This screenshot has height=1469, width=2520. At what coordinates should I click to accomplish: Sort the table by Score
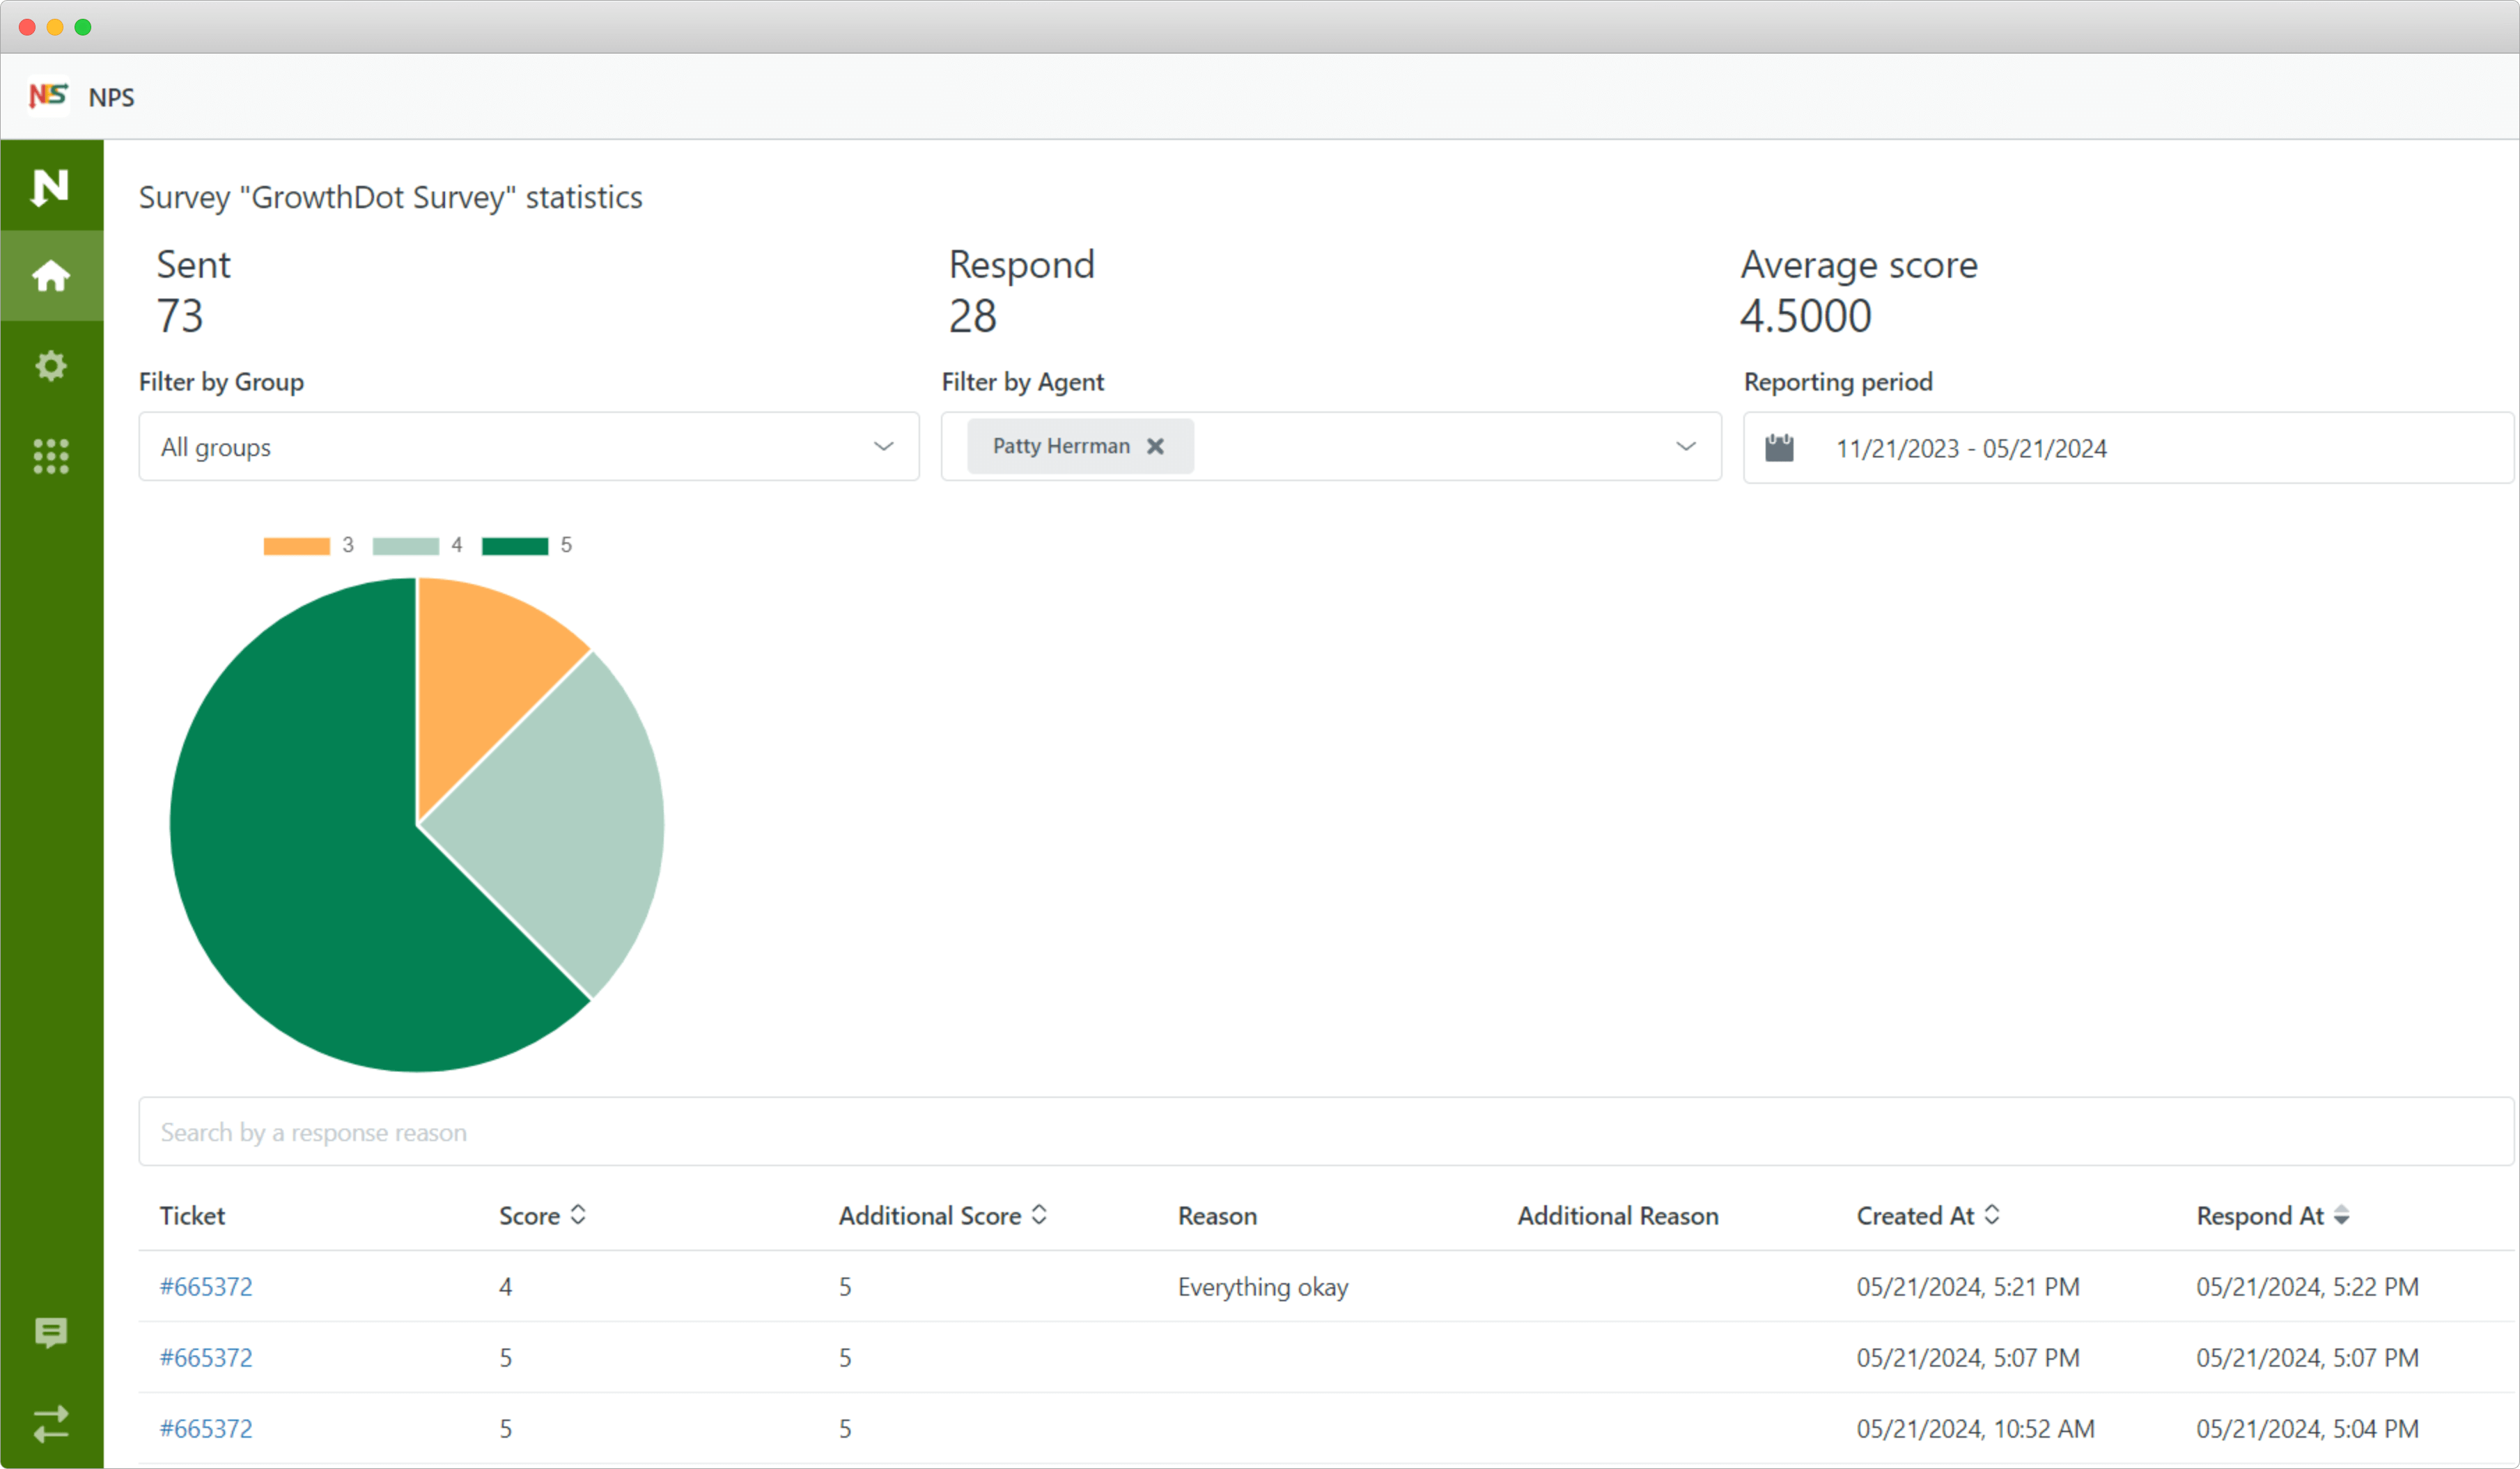578,1215
